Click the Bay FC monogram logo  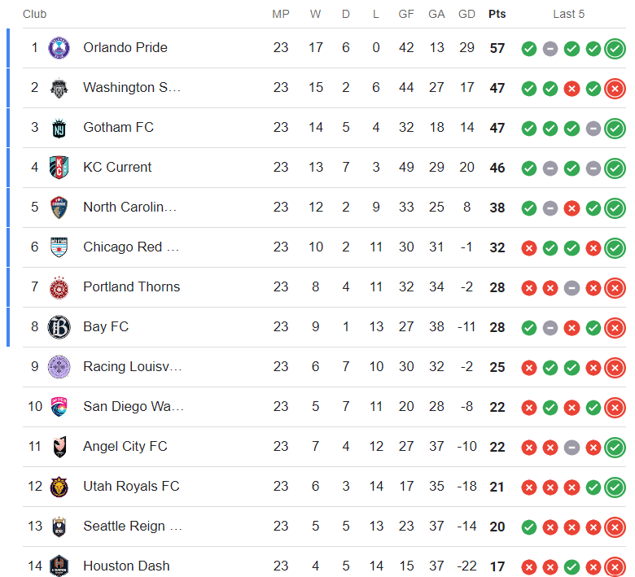click(x=59, y=327)
